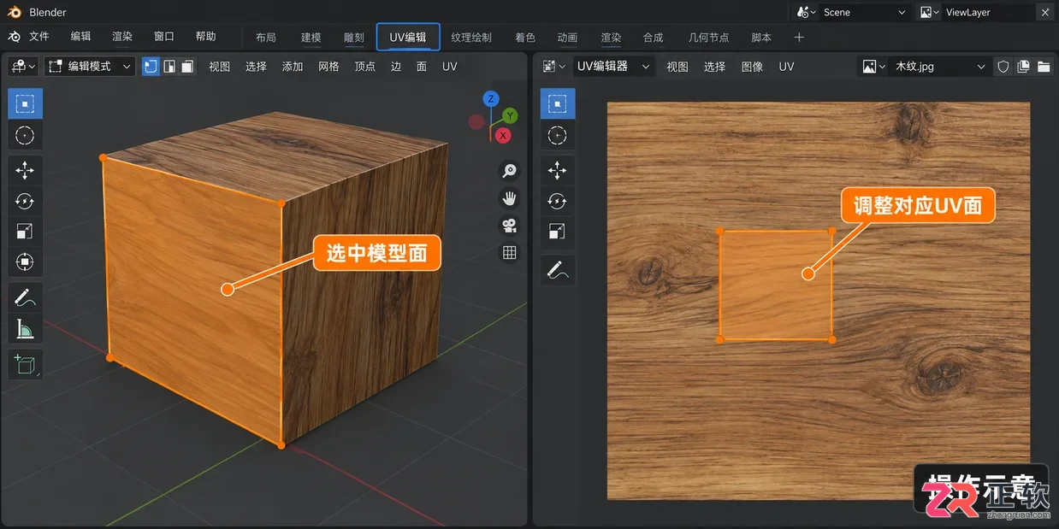Toggle perspective/orthographic grid icon

coord(510,253)
